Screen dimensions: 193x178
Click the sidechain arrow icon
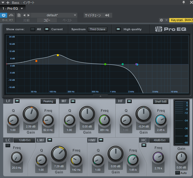pos(107,15)
